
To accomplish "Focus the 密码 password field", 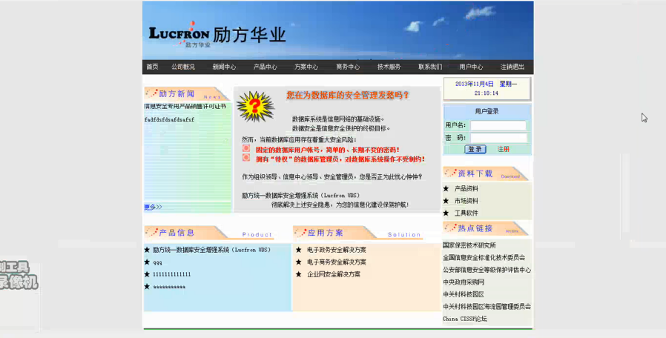I will tap(498, 138).
